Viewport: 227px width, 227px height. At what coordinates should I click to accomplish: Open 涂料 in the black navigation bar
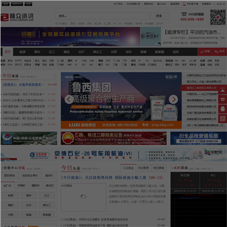[129, 52]
